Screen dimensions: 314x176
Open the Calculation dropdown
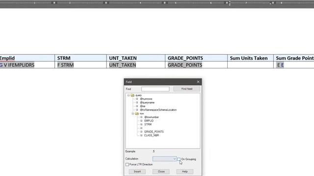pos(164,159)
